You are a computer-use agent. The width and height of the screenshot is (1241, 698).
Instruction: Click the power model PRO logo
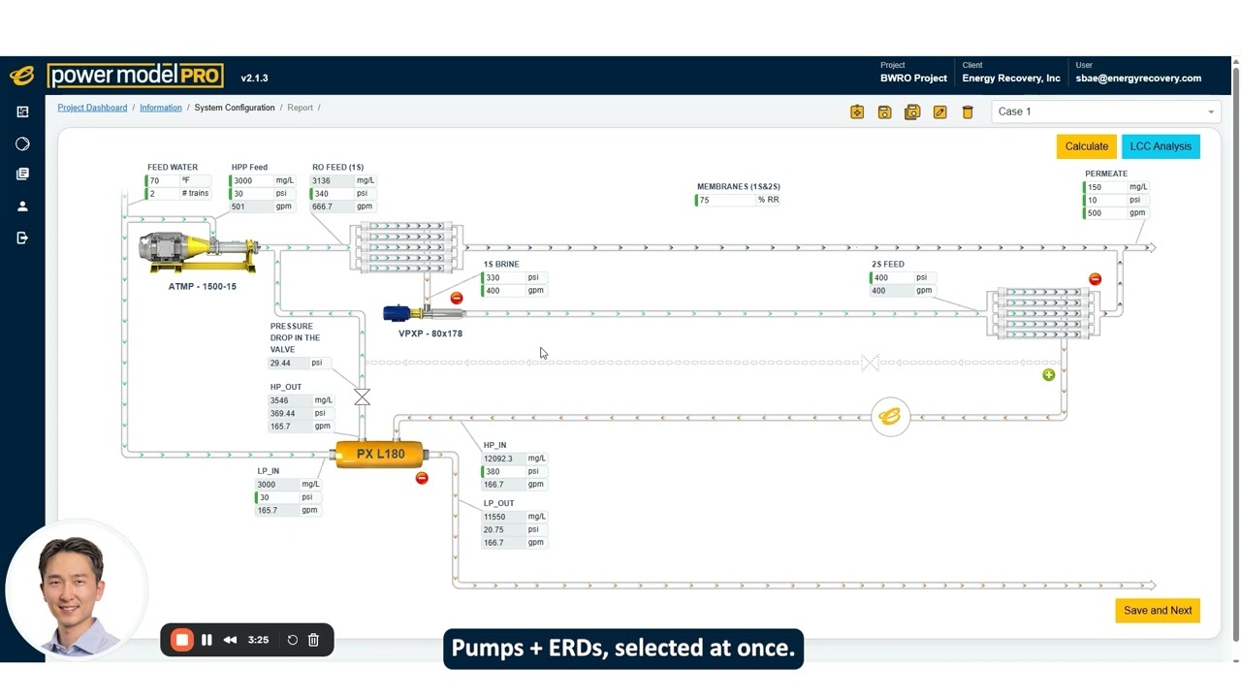pyautogui.click(x=136, y=76)
